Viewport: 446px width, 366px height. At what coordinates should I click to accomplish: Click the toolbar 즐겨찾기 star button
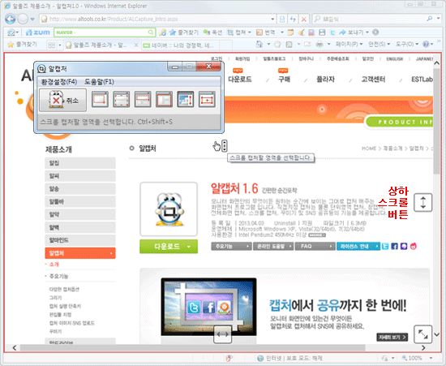(184, 32)
